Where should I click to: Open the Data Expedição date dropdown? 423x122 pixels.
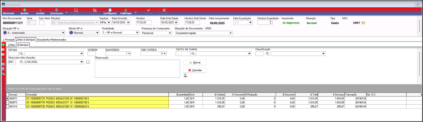250,23
